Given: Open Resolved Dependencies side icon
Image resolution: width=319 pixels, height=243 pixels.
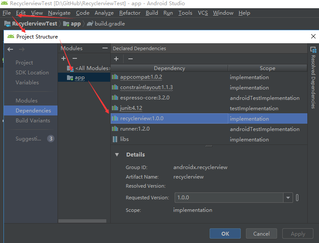Looking at the screenshot, I should pyautogui.click(x=313, y=49).
